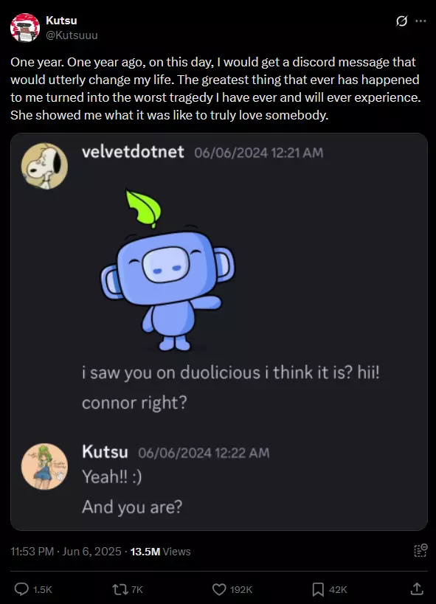The image size is (436, 604).
Task: Click the reply comment icon
Action: tap(21, 589)
